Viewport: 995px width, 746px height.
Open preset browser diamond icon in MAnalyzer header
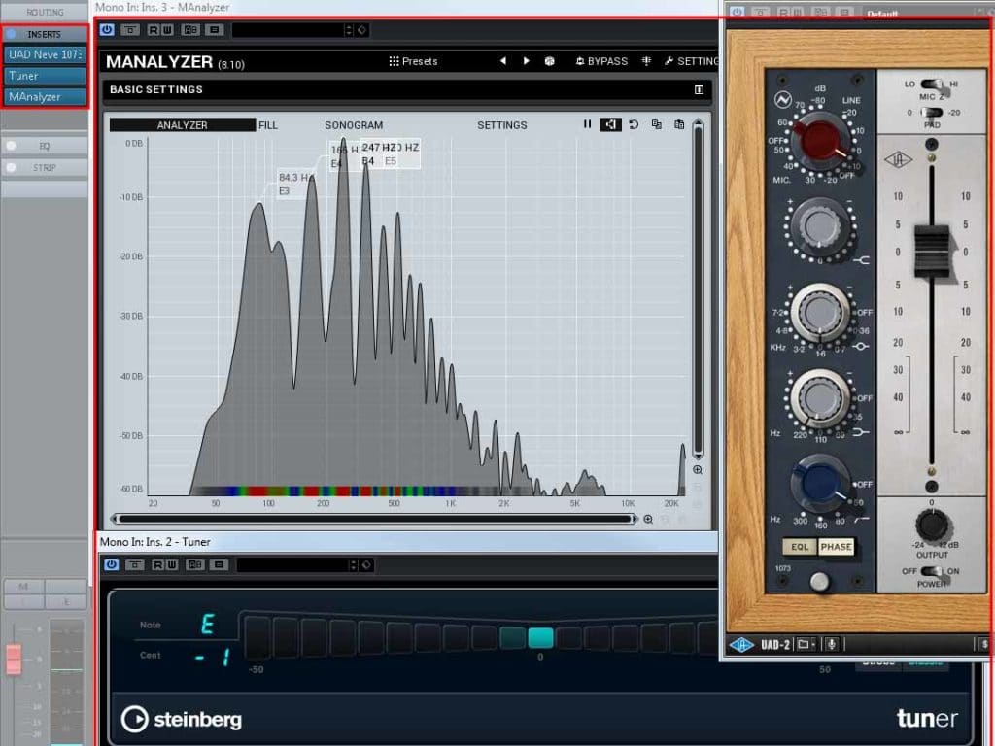[361, 30]
